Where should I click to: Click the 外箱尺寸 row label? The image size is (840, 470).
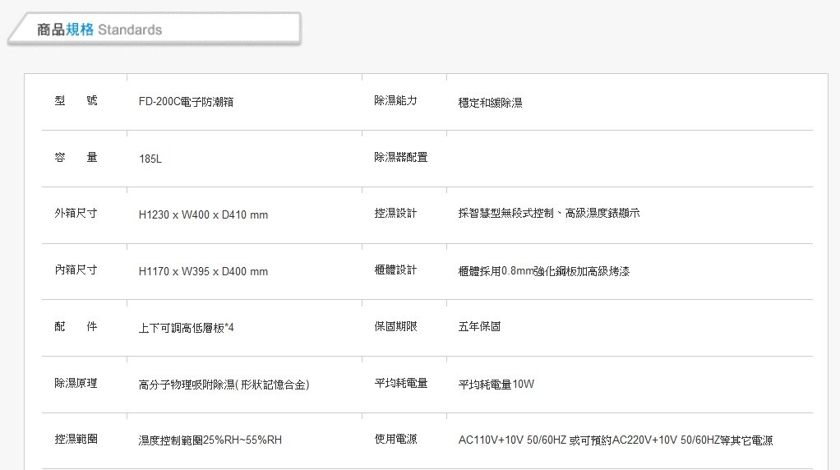(x=76, y=214)
